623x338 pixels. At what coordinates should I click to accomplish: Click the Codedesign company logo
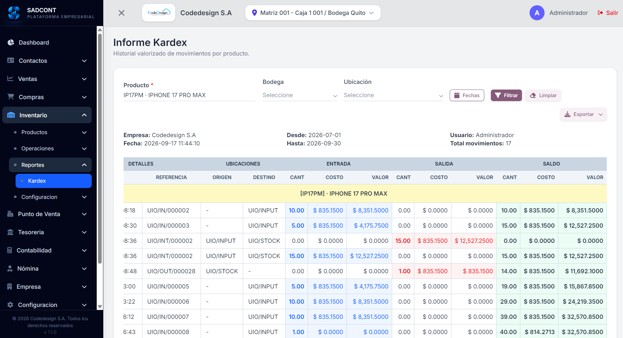click(159, 13)
